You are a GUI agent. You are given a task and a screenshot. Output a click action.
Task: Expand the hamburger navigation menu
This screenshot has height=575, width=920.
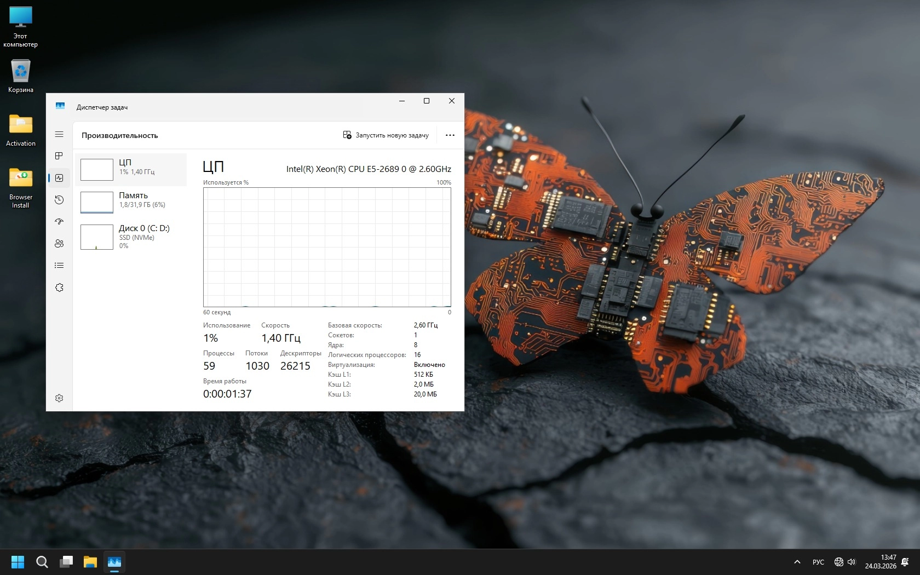click(x=59, y=134)
